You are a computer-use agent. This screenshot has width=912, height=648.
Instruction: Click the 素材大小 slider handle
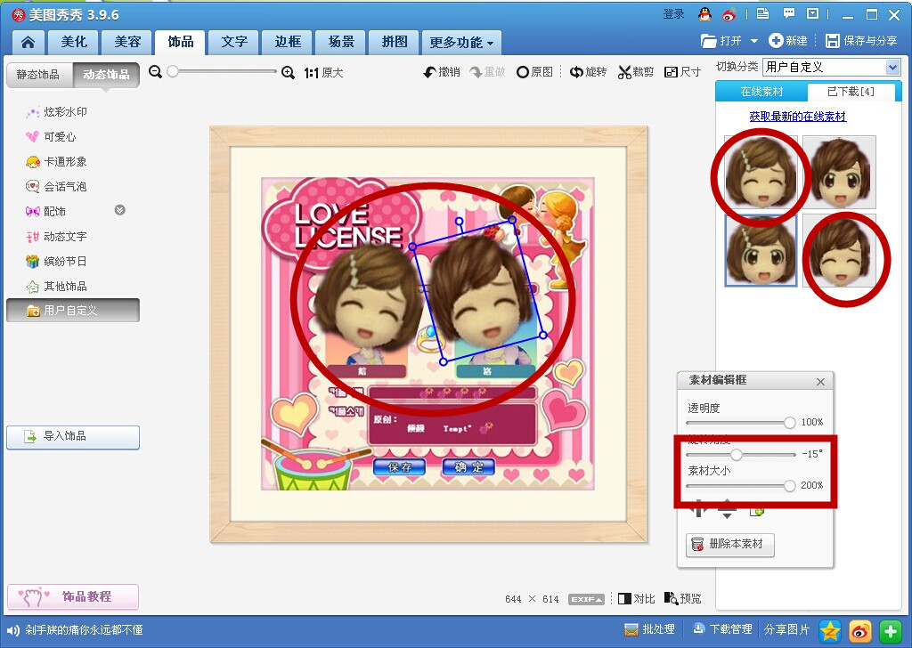pyautogui.click(x=789, y=486)
